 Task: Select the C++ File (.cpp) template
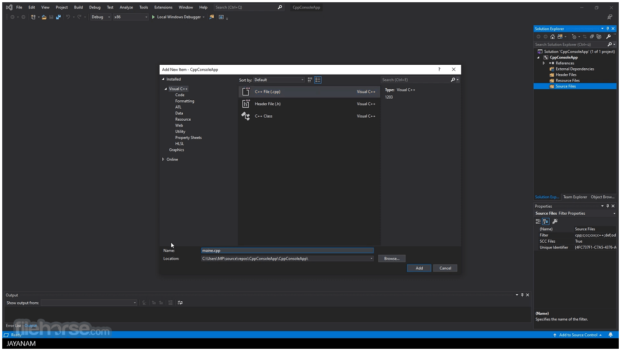(x=309, y=92)
